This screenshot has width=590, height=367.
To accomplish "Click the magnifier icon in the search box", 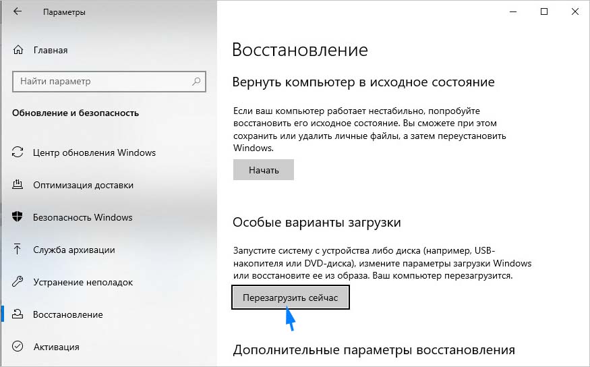I will pyautogui.click(x=196, y=82).
